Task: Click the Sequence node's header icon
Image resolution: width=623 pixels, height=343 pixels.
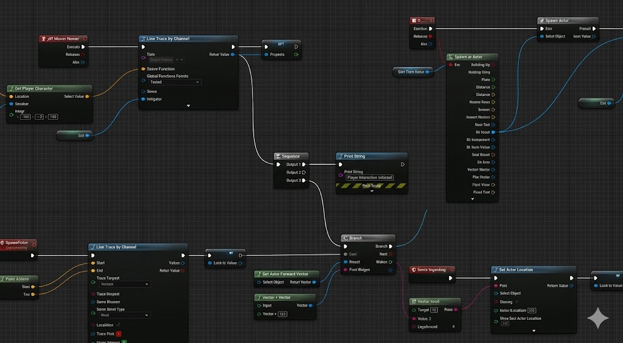Action: point(278,156)
